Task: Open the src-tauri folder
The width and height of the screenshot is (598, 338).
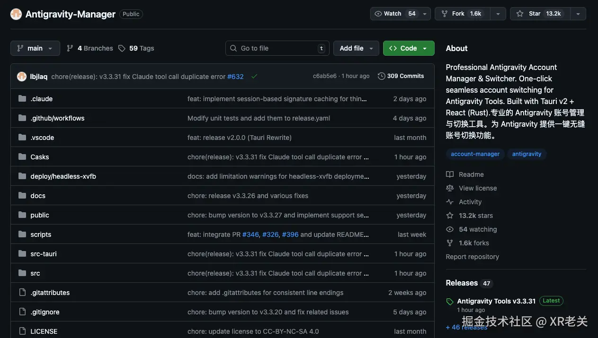Action: pos(44,254)
